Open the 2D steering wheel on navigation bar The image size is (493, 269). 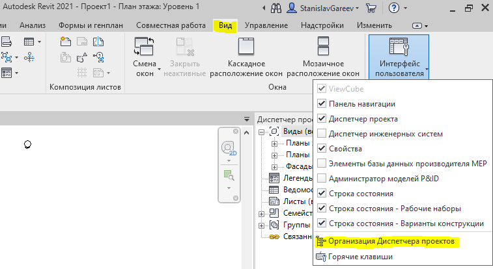point(229,148)
